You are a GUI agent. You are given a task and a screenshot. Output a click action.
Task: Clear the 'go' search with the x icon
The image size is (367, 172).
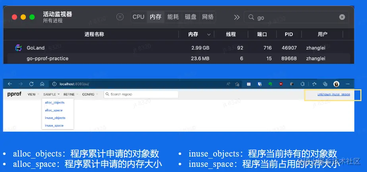coord(342,17)
